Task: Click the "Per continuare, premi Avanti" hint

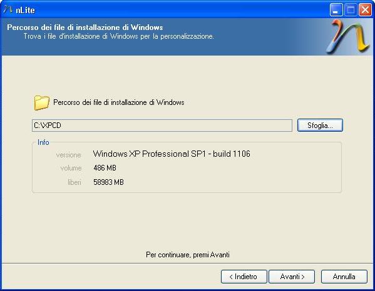Action: [188, 255]
